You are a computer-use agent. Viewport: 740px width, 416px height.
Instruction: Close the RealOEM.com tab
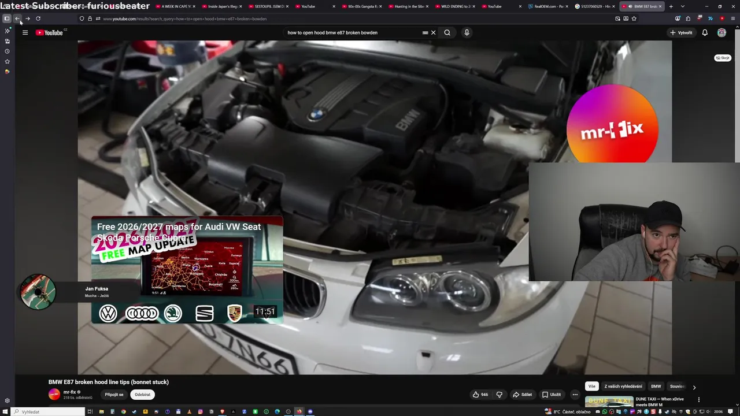pos(567,6)
